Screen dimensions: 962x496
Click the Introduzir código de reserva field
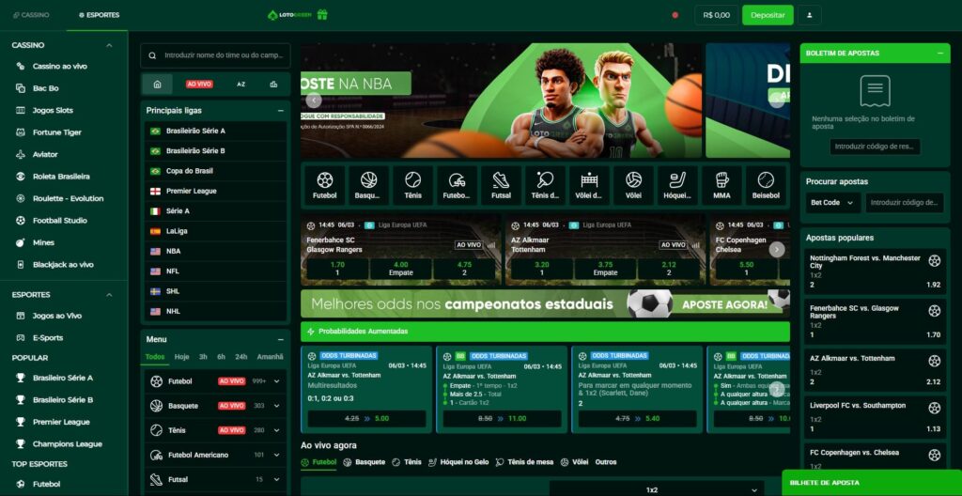coord(875,147)
